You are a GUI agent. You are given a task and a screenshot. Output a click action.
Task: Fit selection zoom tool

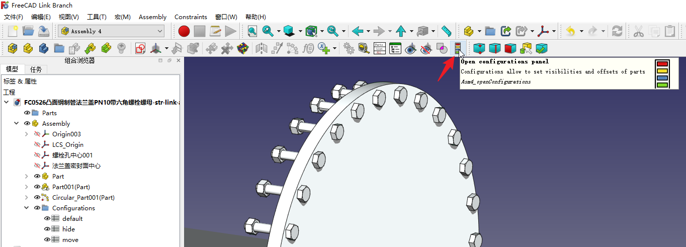point(268,31)
